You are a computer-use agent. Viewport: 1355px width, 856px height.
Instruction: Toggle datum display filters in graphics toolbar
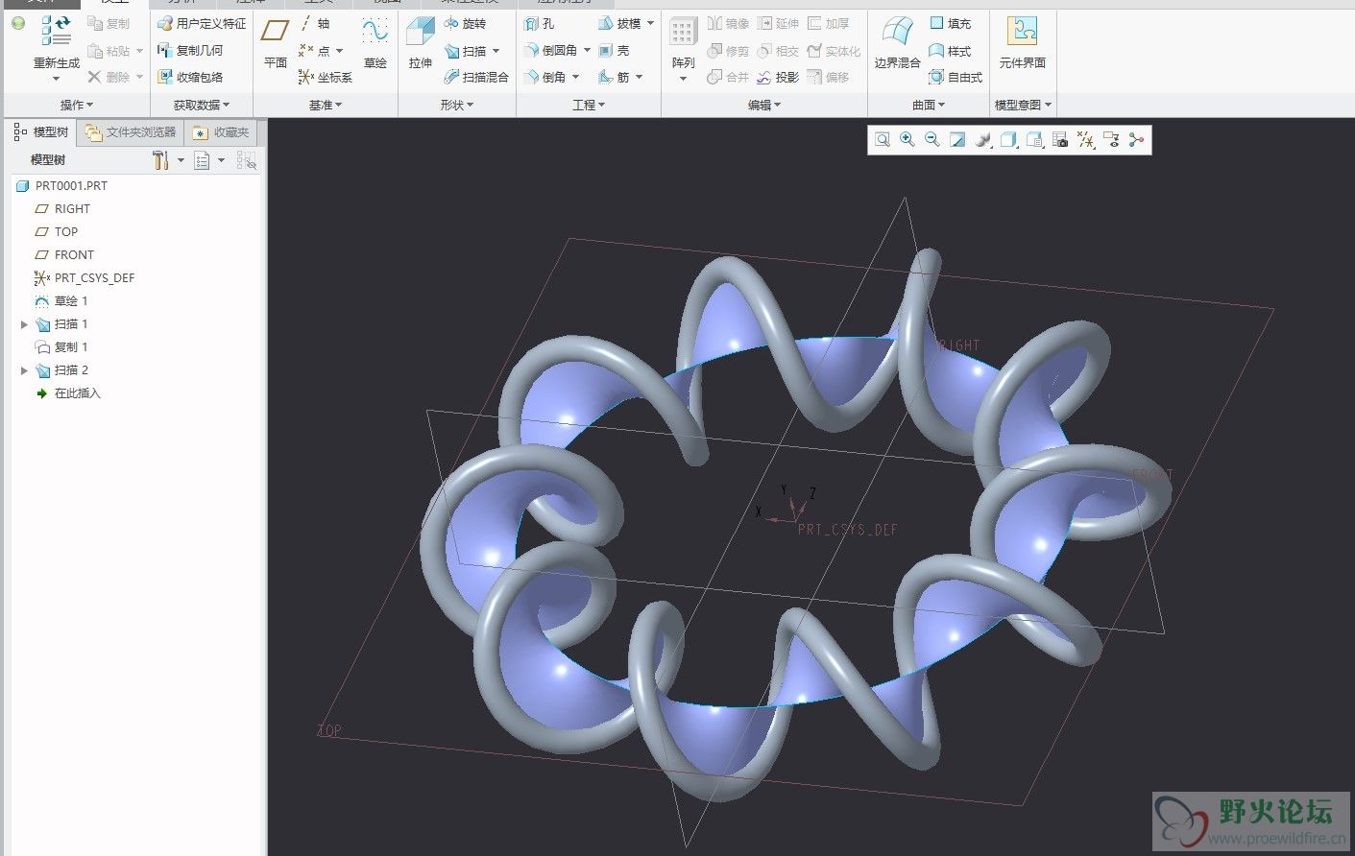coord(1086,140)
